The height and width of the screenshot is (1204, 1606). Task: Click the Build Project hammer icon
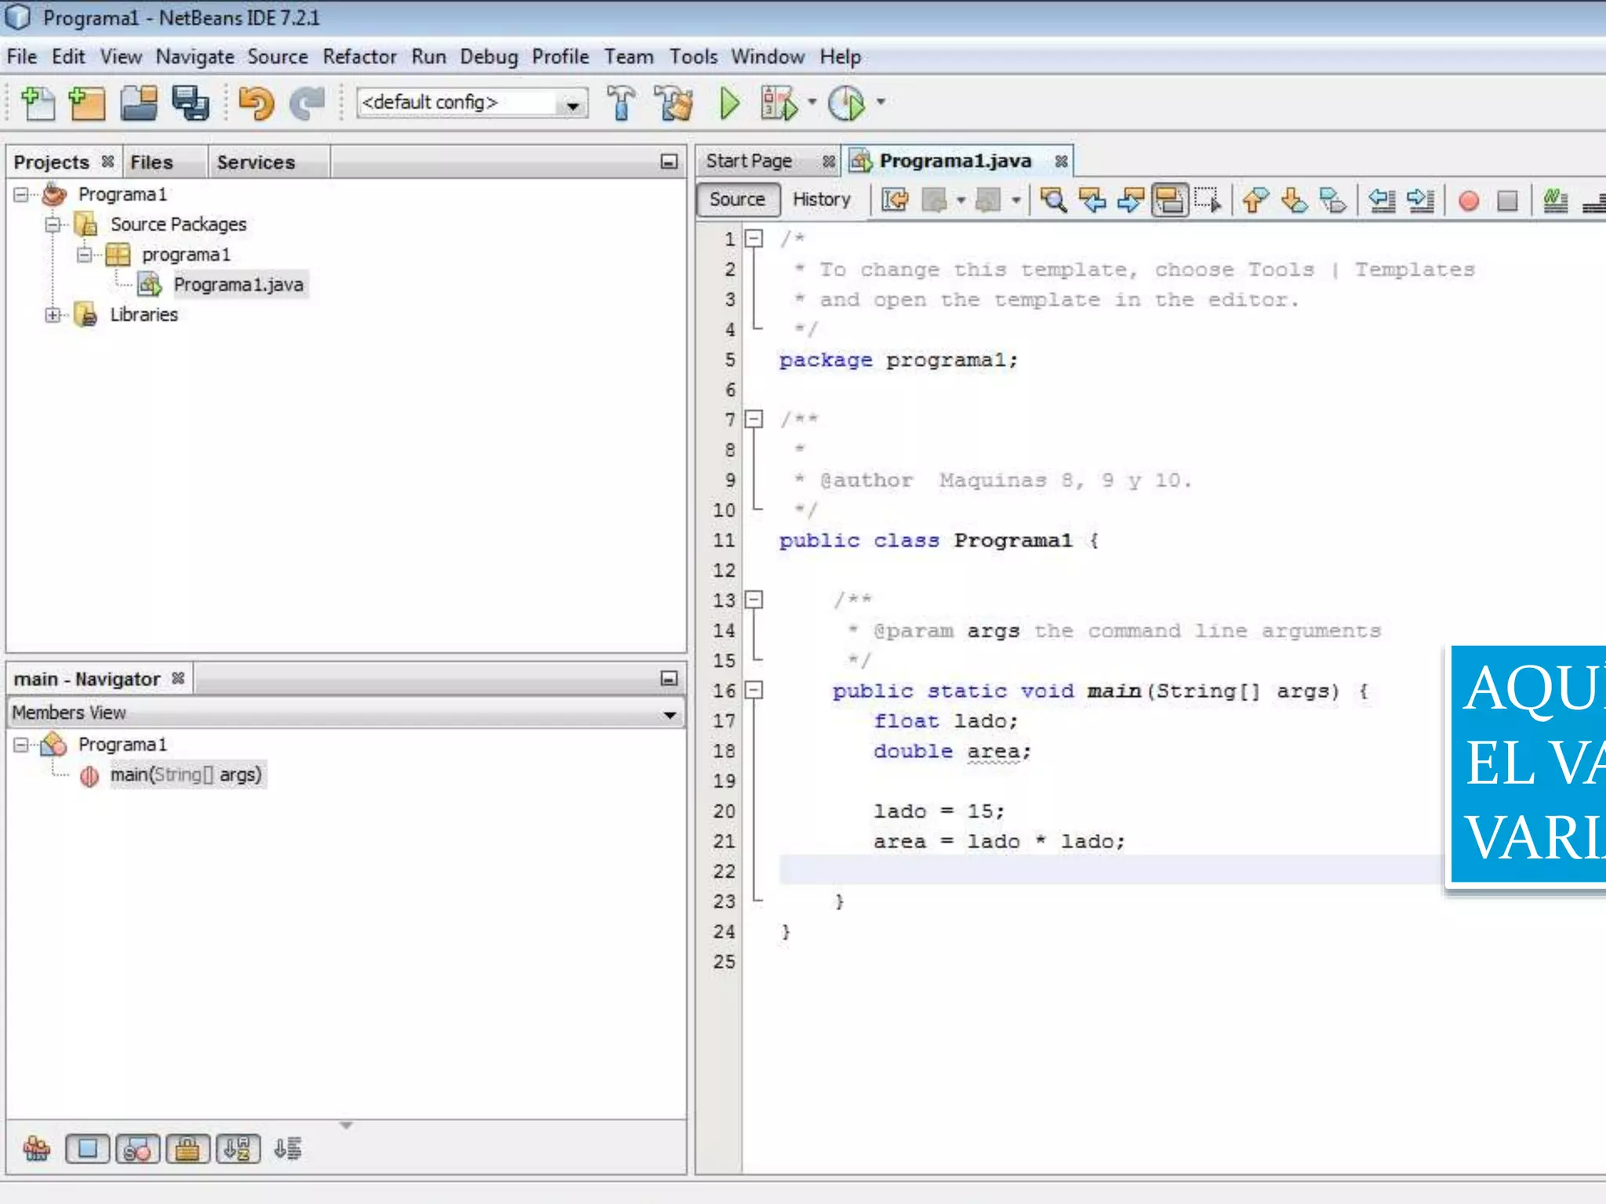click(x=621, y=103)
